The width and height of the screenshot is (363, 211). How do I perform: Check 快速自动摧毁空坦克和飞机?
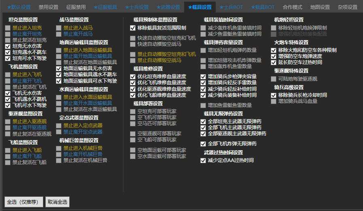click(x=133, y=38)
